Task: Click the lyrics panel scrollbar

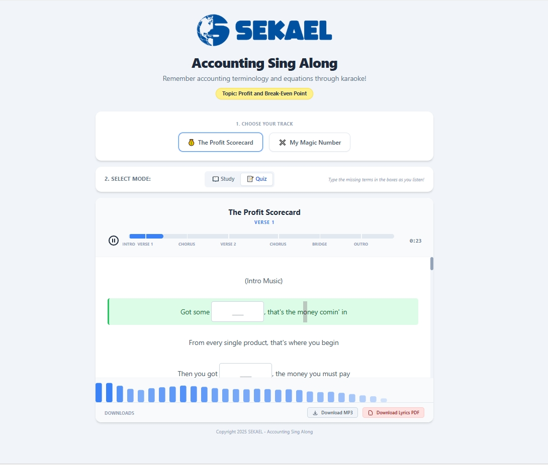Action: [432, 264]
